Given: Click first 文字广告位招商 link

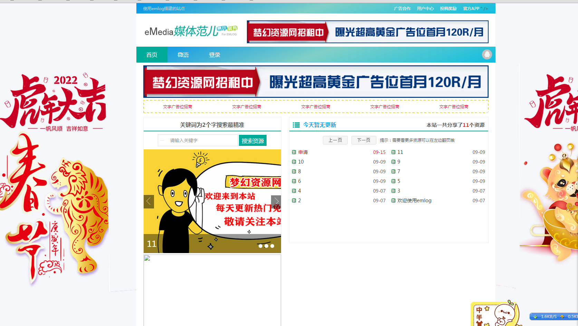Looking at the screenshot, I should [x=177, y=106].
